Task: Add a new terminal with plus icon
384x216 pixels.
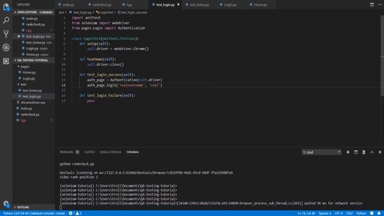Action: (348, 152)
